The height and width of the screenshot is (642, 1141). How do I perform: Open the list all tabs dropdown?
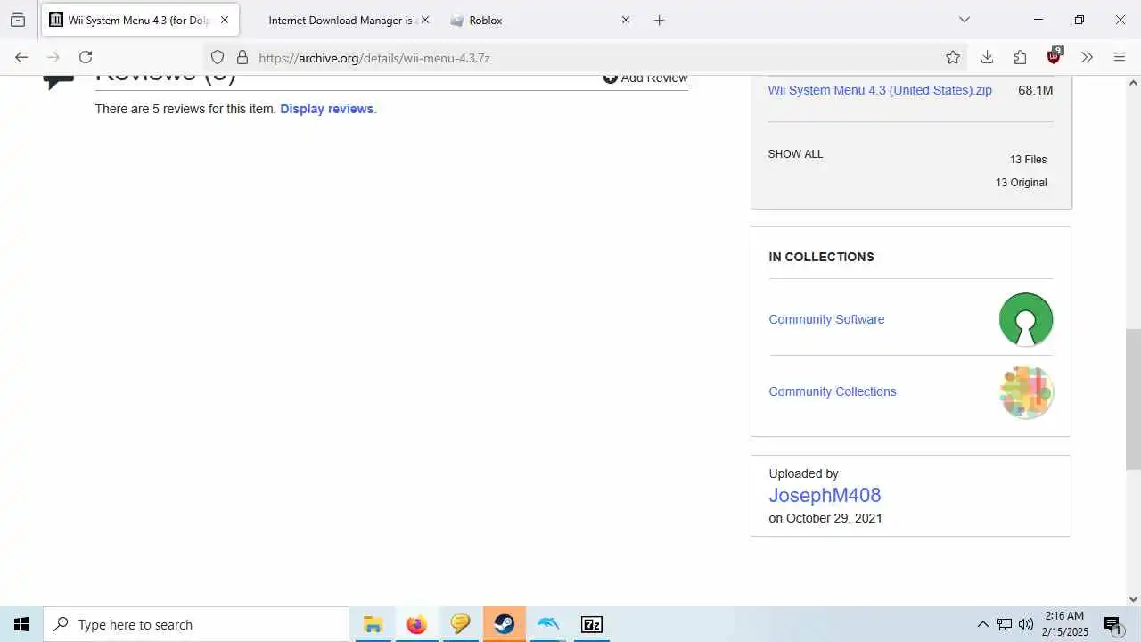click(x=964, y=20)
